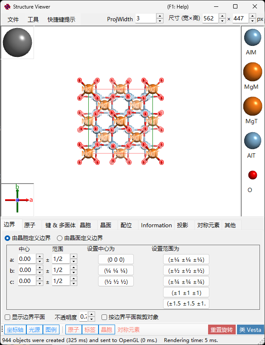This screenshot has height=345, width=265.
Task: Click the AlM atom sphere in legend
Action: tap(252, 37)
